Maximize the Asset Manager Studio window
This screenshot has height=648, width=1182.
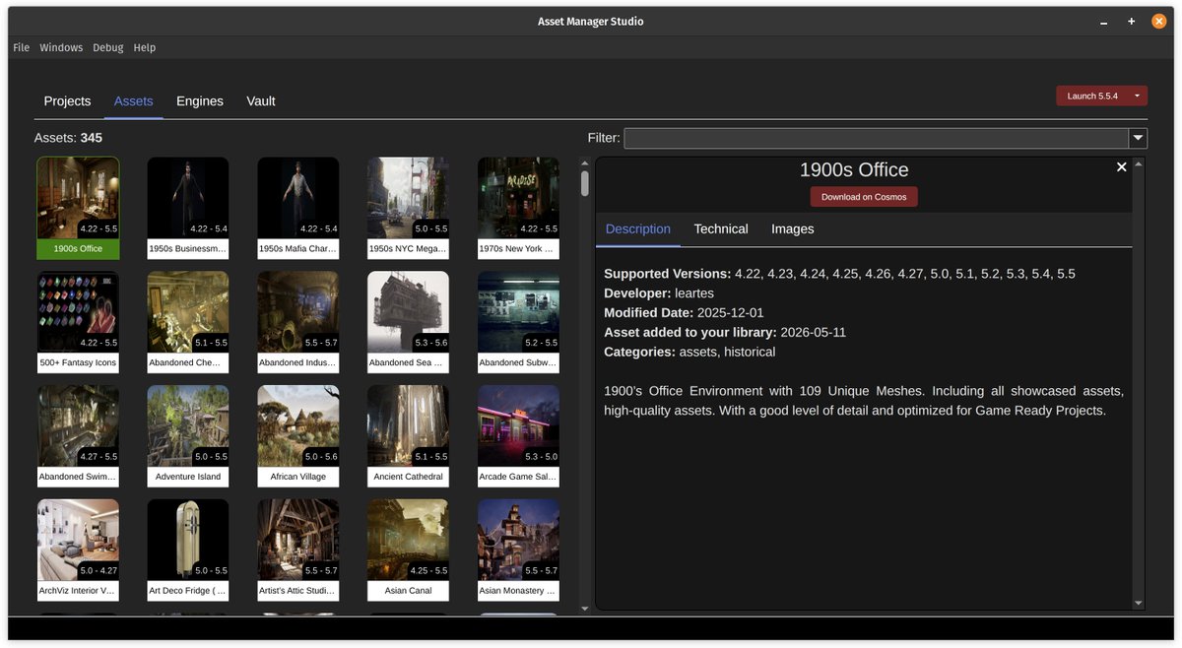click(x=1131, y=22)
